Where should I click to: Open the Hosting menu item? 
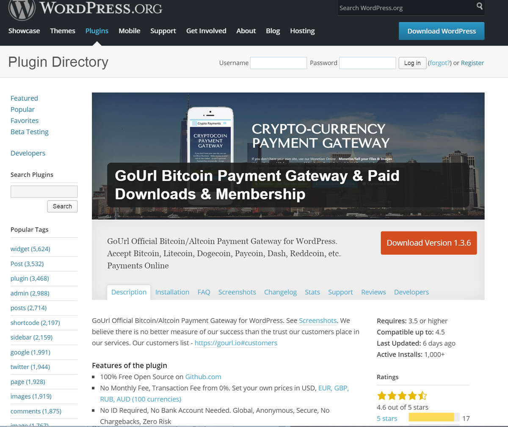pos(302,31)
